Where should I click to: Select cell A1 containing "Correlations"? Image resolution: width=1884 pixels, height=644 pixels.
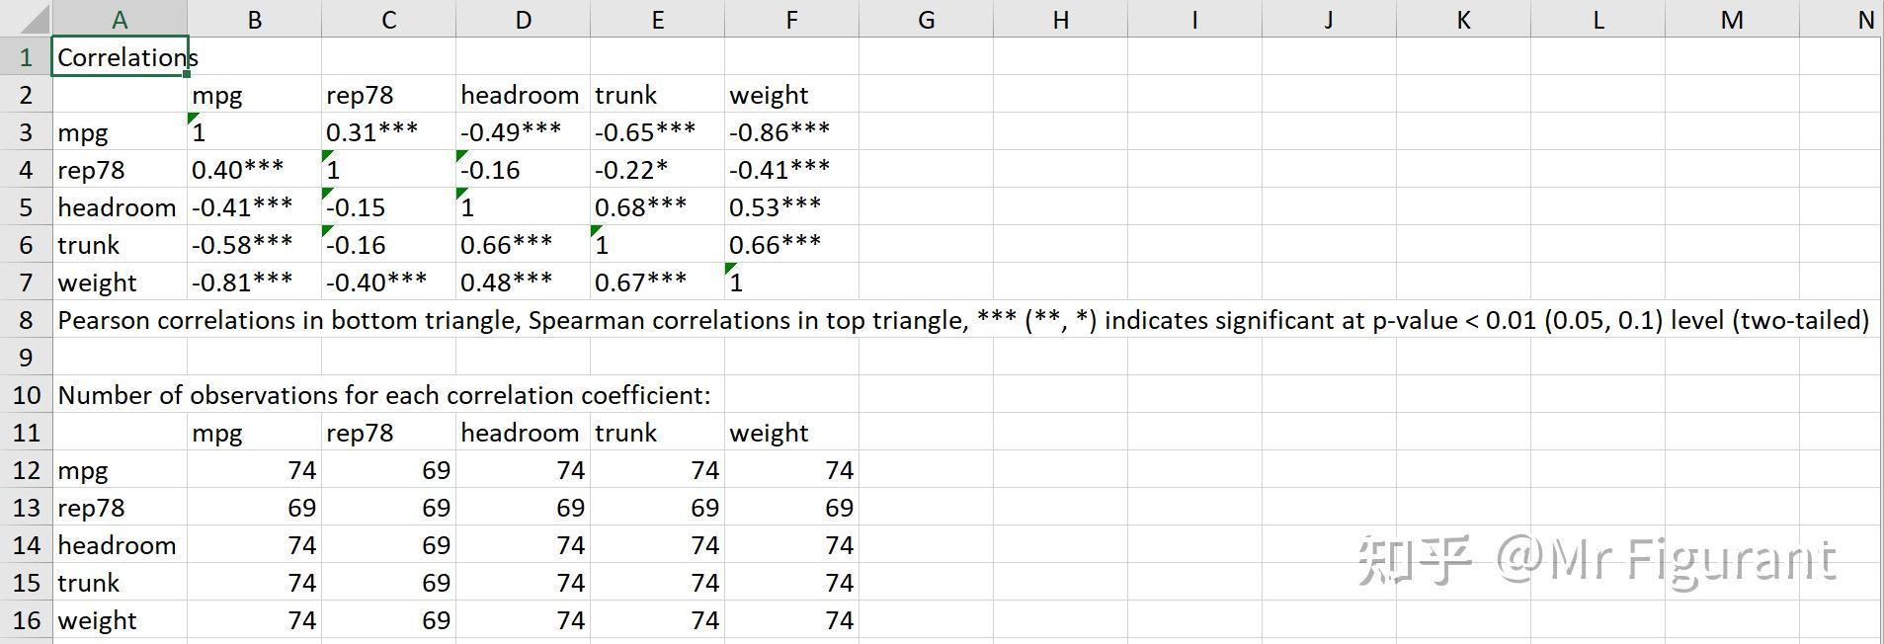click(119, 57)
